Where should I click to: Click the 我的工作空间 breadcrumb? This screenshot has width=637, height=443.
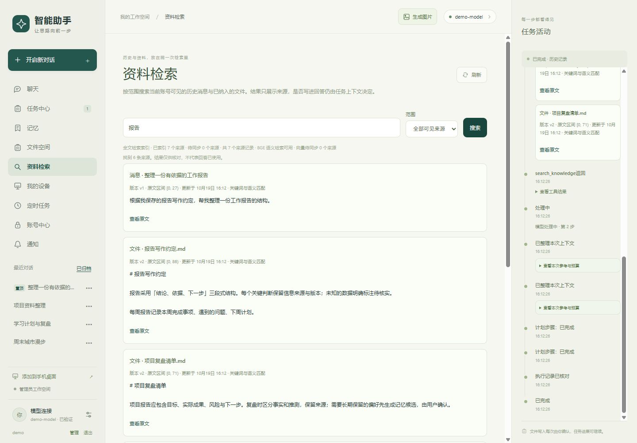(x=135, y=17)
